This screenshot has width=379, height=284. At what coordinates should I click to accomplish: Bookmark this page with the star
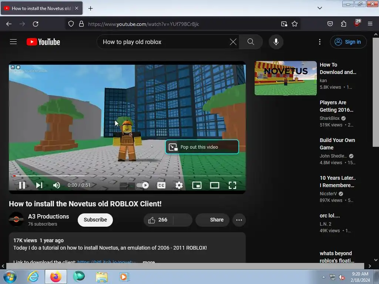coord(294,24)
